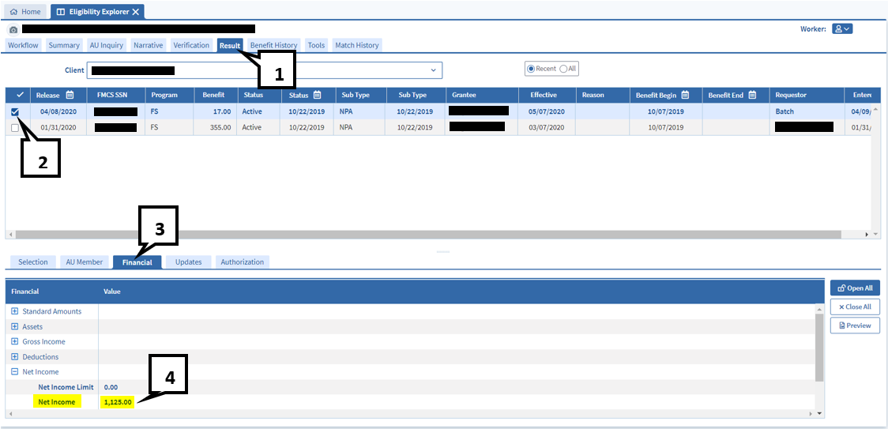Expand the Standard Amounts section
Image resolution: width=888 pixels, height=429 pixels.
tap(15, 311)
